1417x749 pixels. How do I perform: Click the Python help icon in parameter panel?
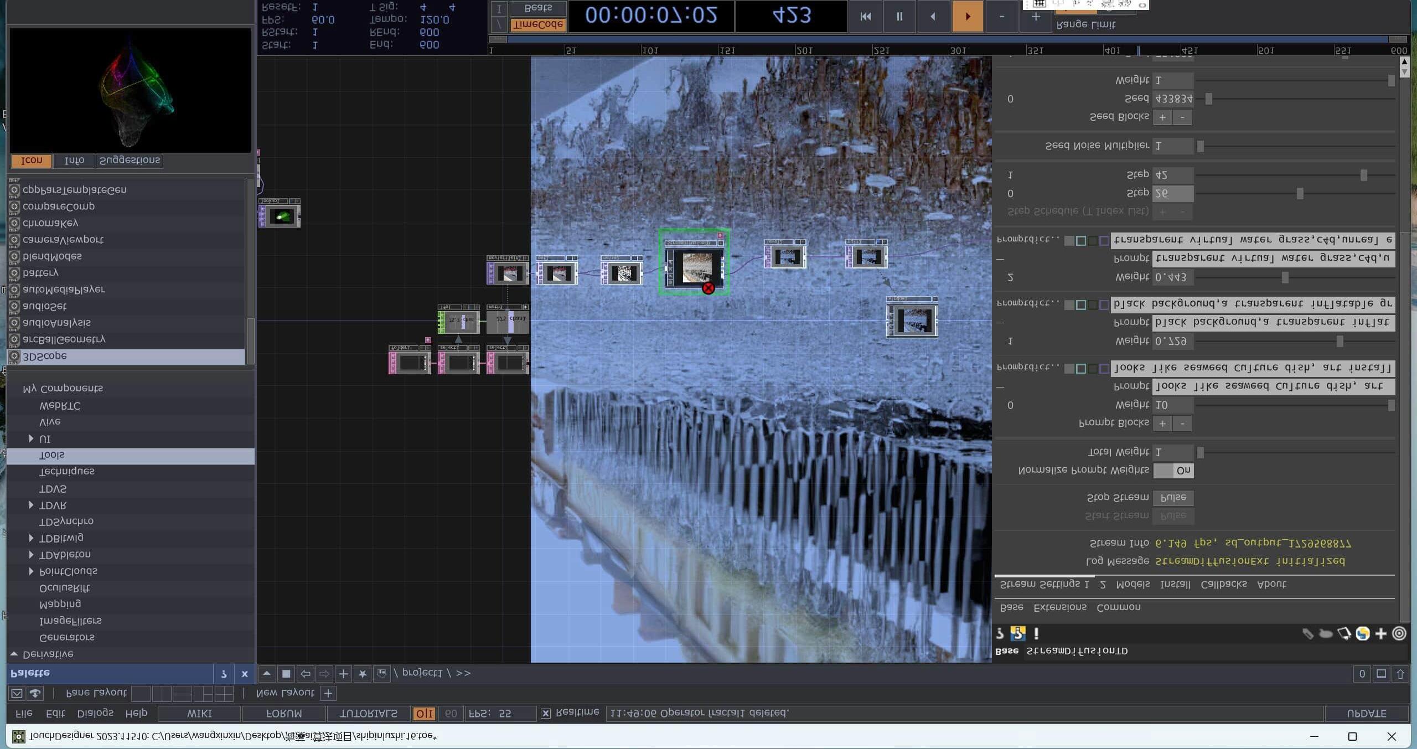click(x=1017, y=633)
